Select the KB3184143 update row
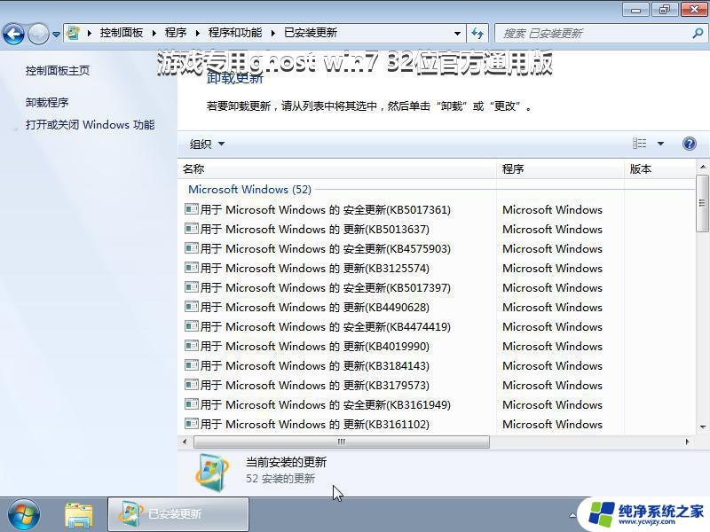 point(307,365)
